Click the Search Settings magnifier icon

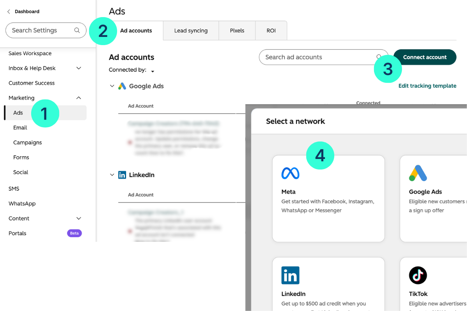coord(77,30)
